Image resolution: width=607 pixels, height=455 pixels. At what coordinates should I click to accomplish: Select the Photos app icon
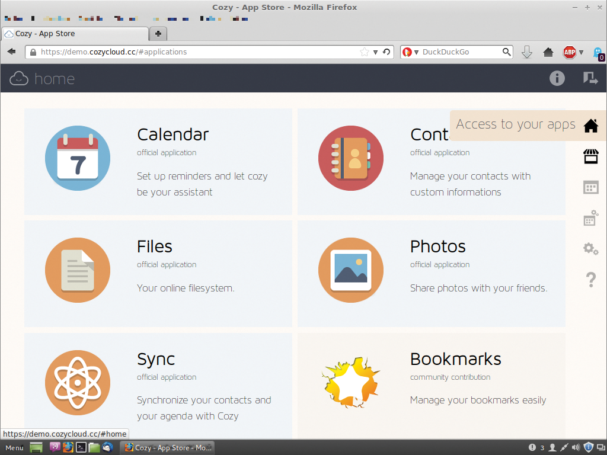click(x=351, y=270)
